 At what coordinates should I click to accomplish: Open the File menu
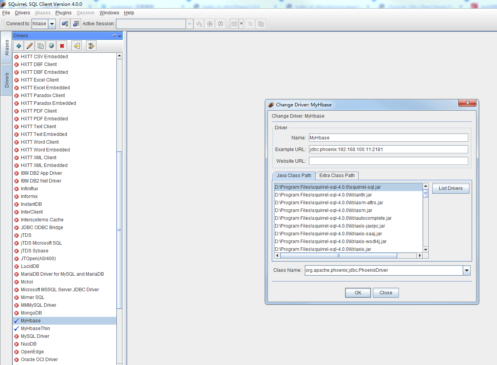click(6, 13)
